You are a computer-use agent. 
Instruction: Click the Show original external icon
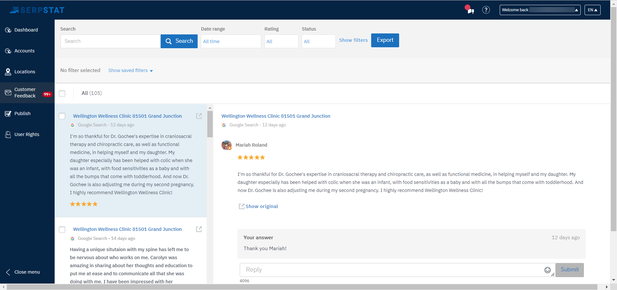coord(241,206)
